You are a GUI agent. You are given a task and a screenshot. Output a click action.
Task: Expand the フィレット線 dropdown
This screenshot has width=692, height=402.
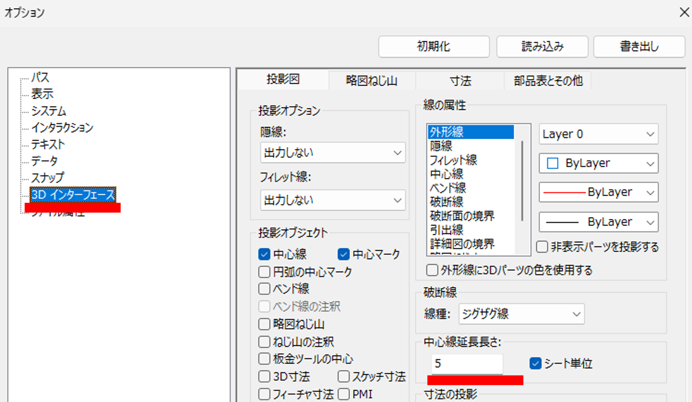pyautogui.click(x=332, y=200)
